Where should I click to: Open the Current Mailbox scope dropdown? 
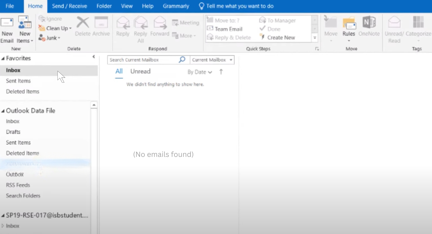212,60
